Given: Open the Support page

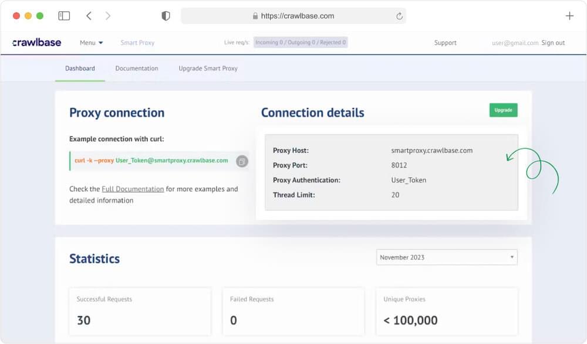Looking at the screenshot, I should pyautogui.click(x=446, y=43).
